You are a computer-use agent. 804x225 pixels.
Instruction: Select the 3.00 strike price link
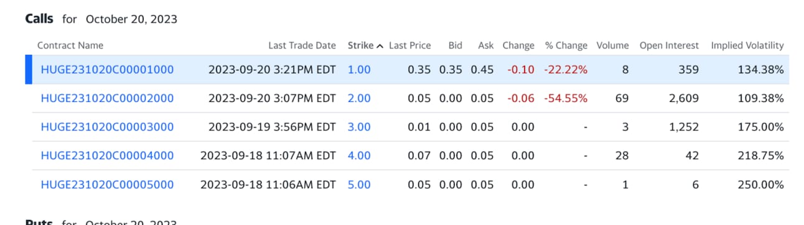tap(359, 127)
